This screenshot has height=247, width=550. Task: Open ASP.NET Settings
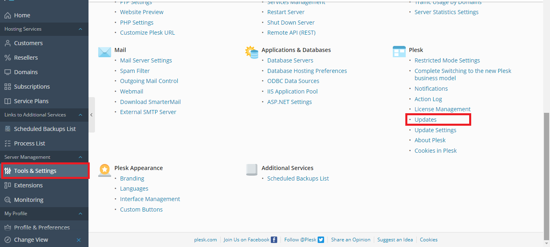[289, 102]
